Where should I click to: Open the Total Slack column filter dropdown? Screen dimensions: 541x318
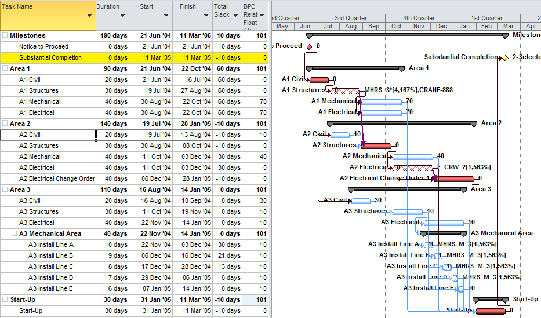[x=235, y=16]
